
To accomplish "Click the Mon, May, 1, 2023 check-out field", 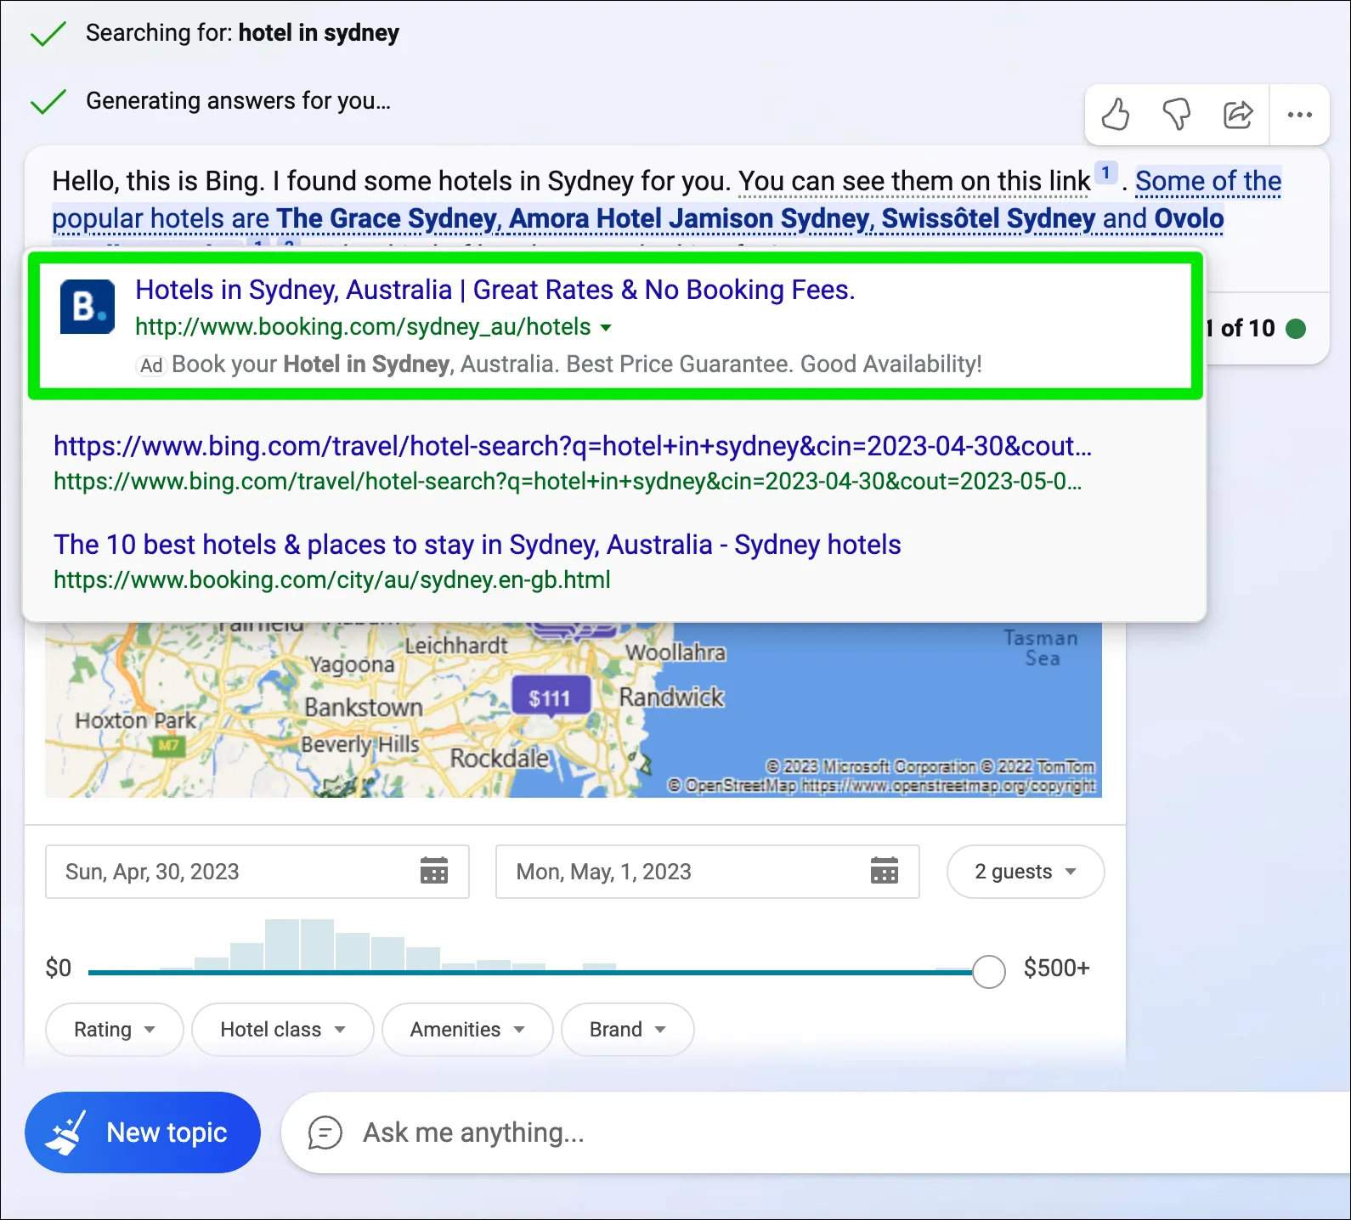I will [708, 872].
